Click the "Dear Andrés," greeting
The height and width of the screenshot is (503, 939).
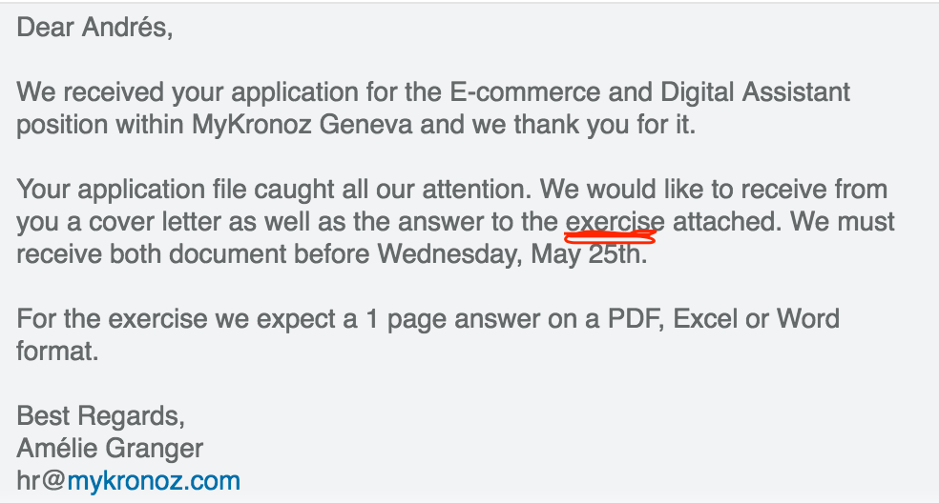point(95,27)
